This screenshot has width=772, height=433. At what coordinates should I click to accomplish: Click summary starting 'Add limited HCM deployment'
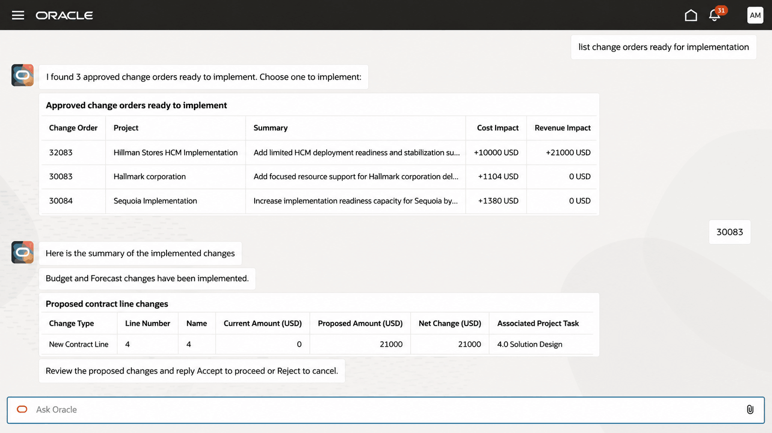(356, 152)
